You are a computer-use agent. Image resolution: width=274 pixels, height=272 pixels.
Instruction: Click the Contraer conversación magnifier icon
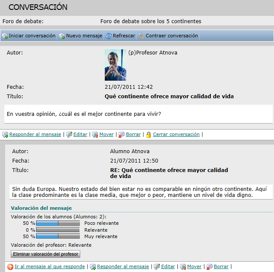coord(141,36)
